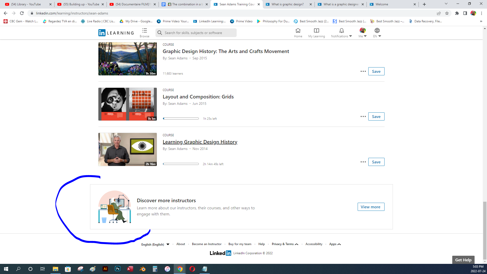Open Learning Graphic Design History link
This screenshot has width=487, height=274.
(200, 142)
